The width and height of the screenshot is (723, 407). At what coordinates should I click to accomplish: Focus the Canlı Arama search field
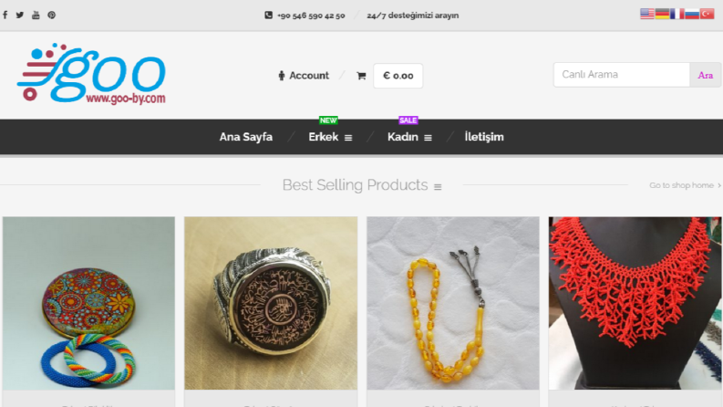(622, 75)
